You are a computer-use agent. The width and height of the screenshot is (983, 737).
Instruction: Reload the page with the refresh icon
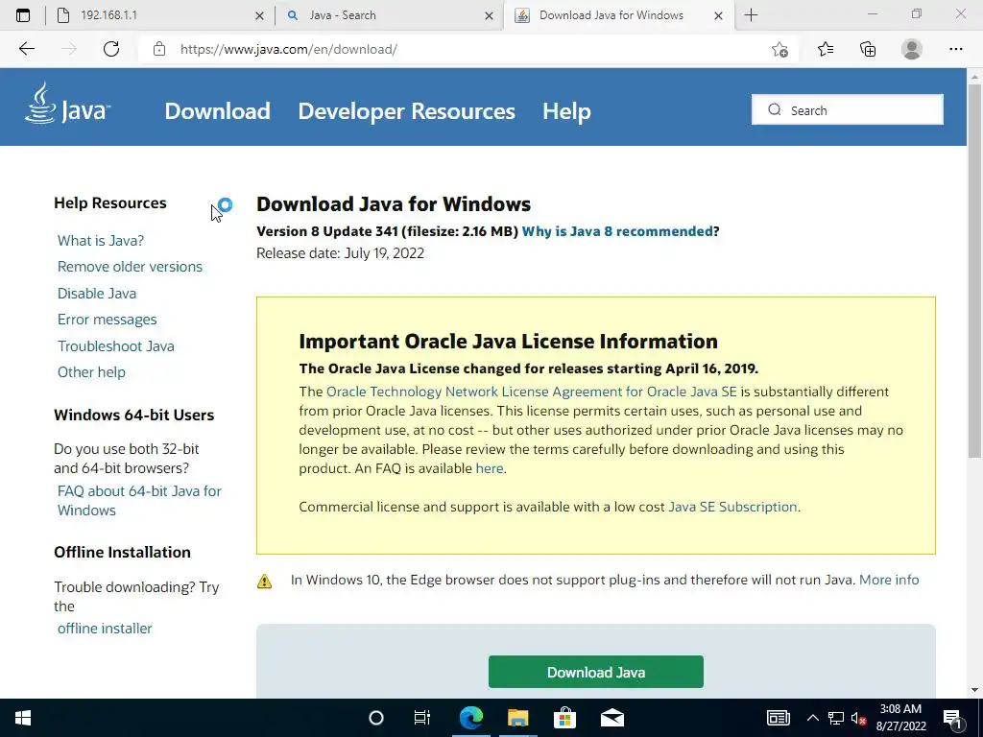tap(111, 49)
